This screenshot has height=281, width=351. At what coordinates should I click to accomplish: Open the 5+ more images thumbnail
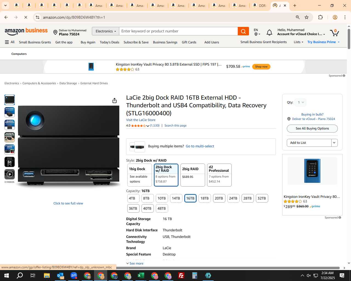(x=10, y=162)
